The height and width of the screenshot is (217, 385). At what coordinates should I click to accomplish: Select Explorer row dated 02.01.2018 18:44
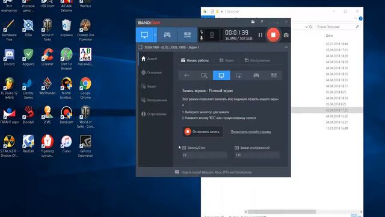[x=337, y=44]
